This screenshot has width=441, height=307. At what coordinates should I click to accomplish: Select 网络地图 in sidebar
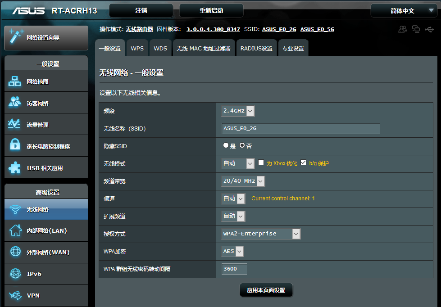point(38,82)
